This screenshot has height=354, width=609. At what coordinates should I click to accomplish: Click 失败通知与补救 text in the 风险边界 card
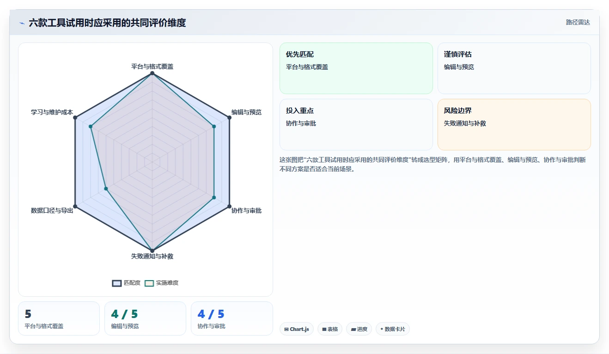[465, 123]
